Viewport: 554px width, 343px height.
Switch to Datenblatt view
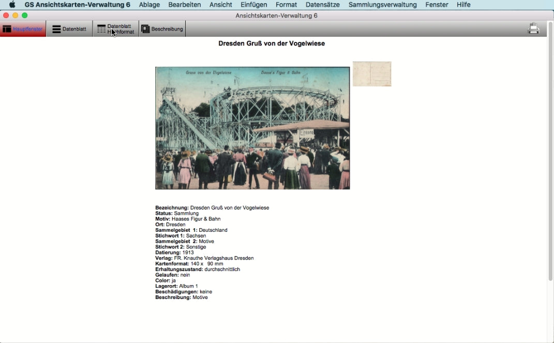69,29
